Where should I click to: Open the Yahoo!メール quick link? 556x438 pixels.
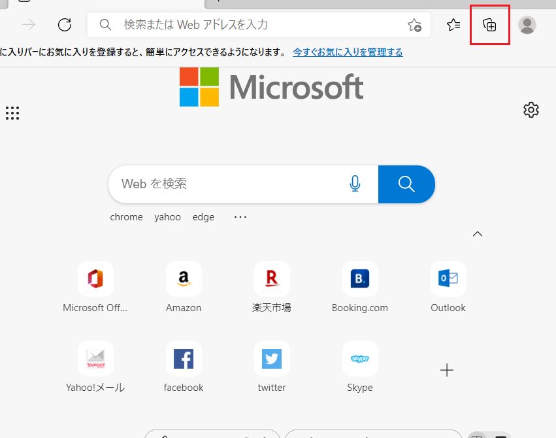coord(95,367)
